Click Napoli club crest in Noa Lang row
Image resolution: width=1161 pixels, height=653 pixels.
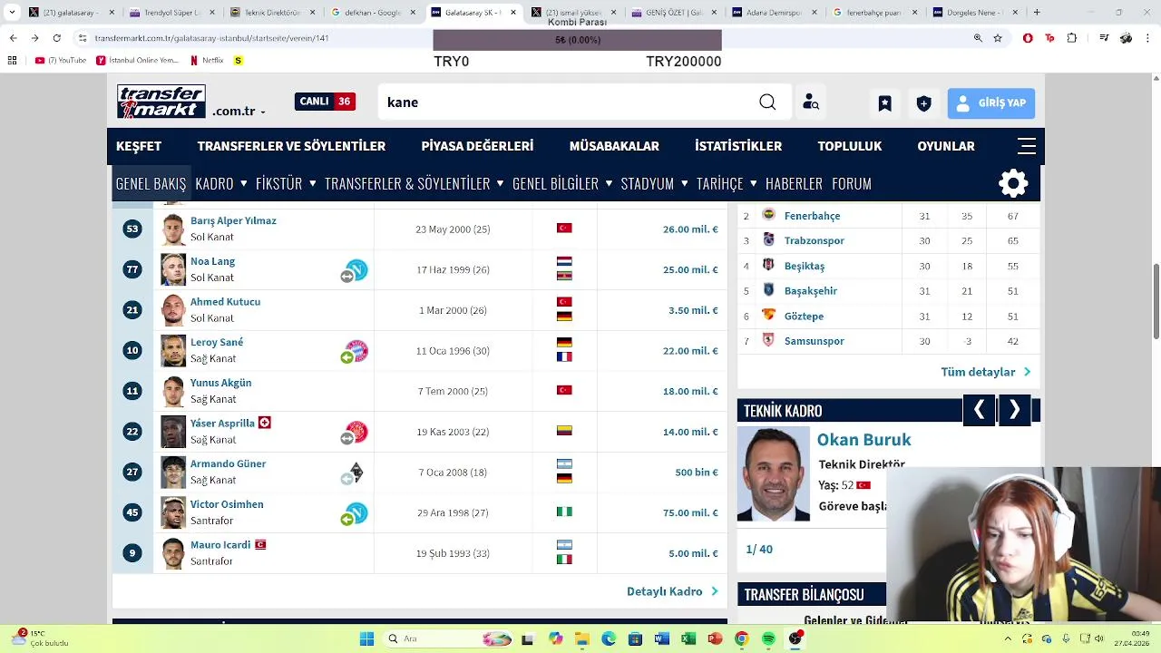point(357,269)
